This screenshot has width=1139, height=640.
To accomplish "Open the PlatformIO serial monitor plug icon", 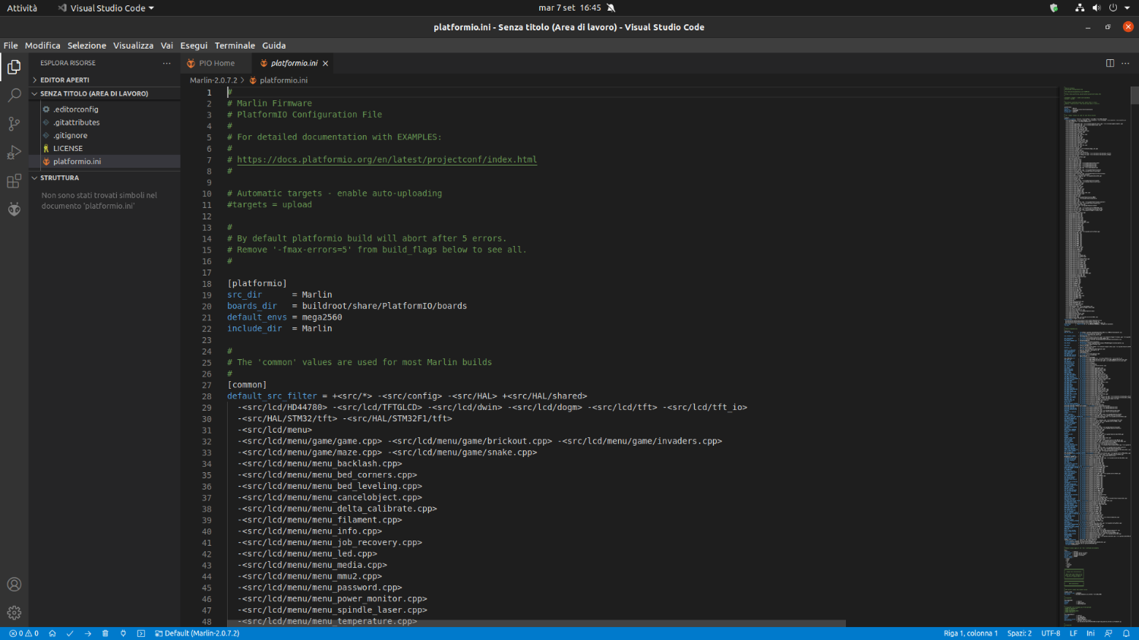I will point(123,633).
